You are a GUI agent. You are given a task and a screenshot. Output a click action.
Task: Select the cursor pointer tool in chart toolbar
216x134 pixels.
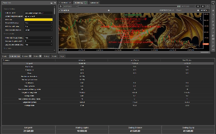(x=213, y=4)
